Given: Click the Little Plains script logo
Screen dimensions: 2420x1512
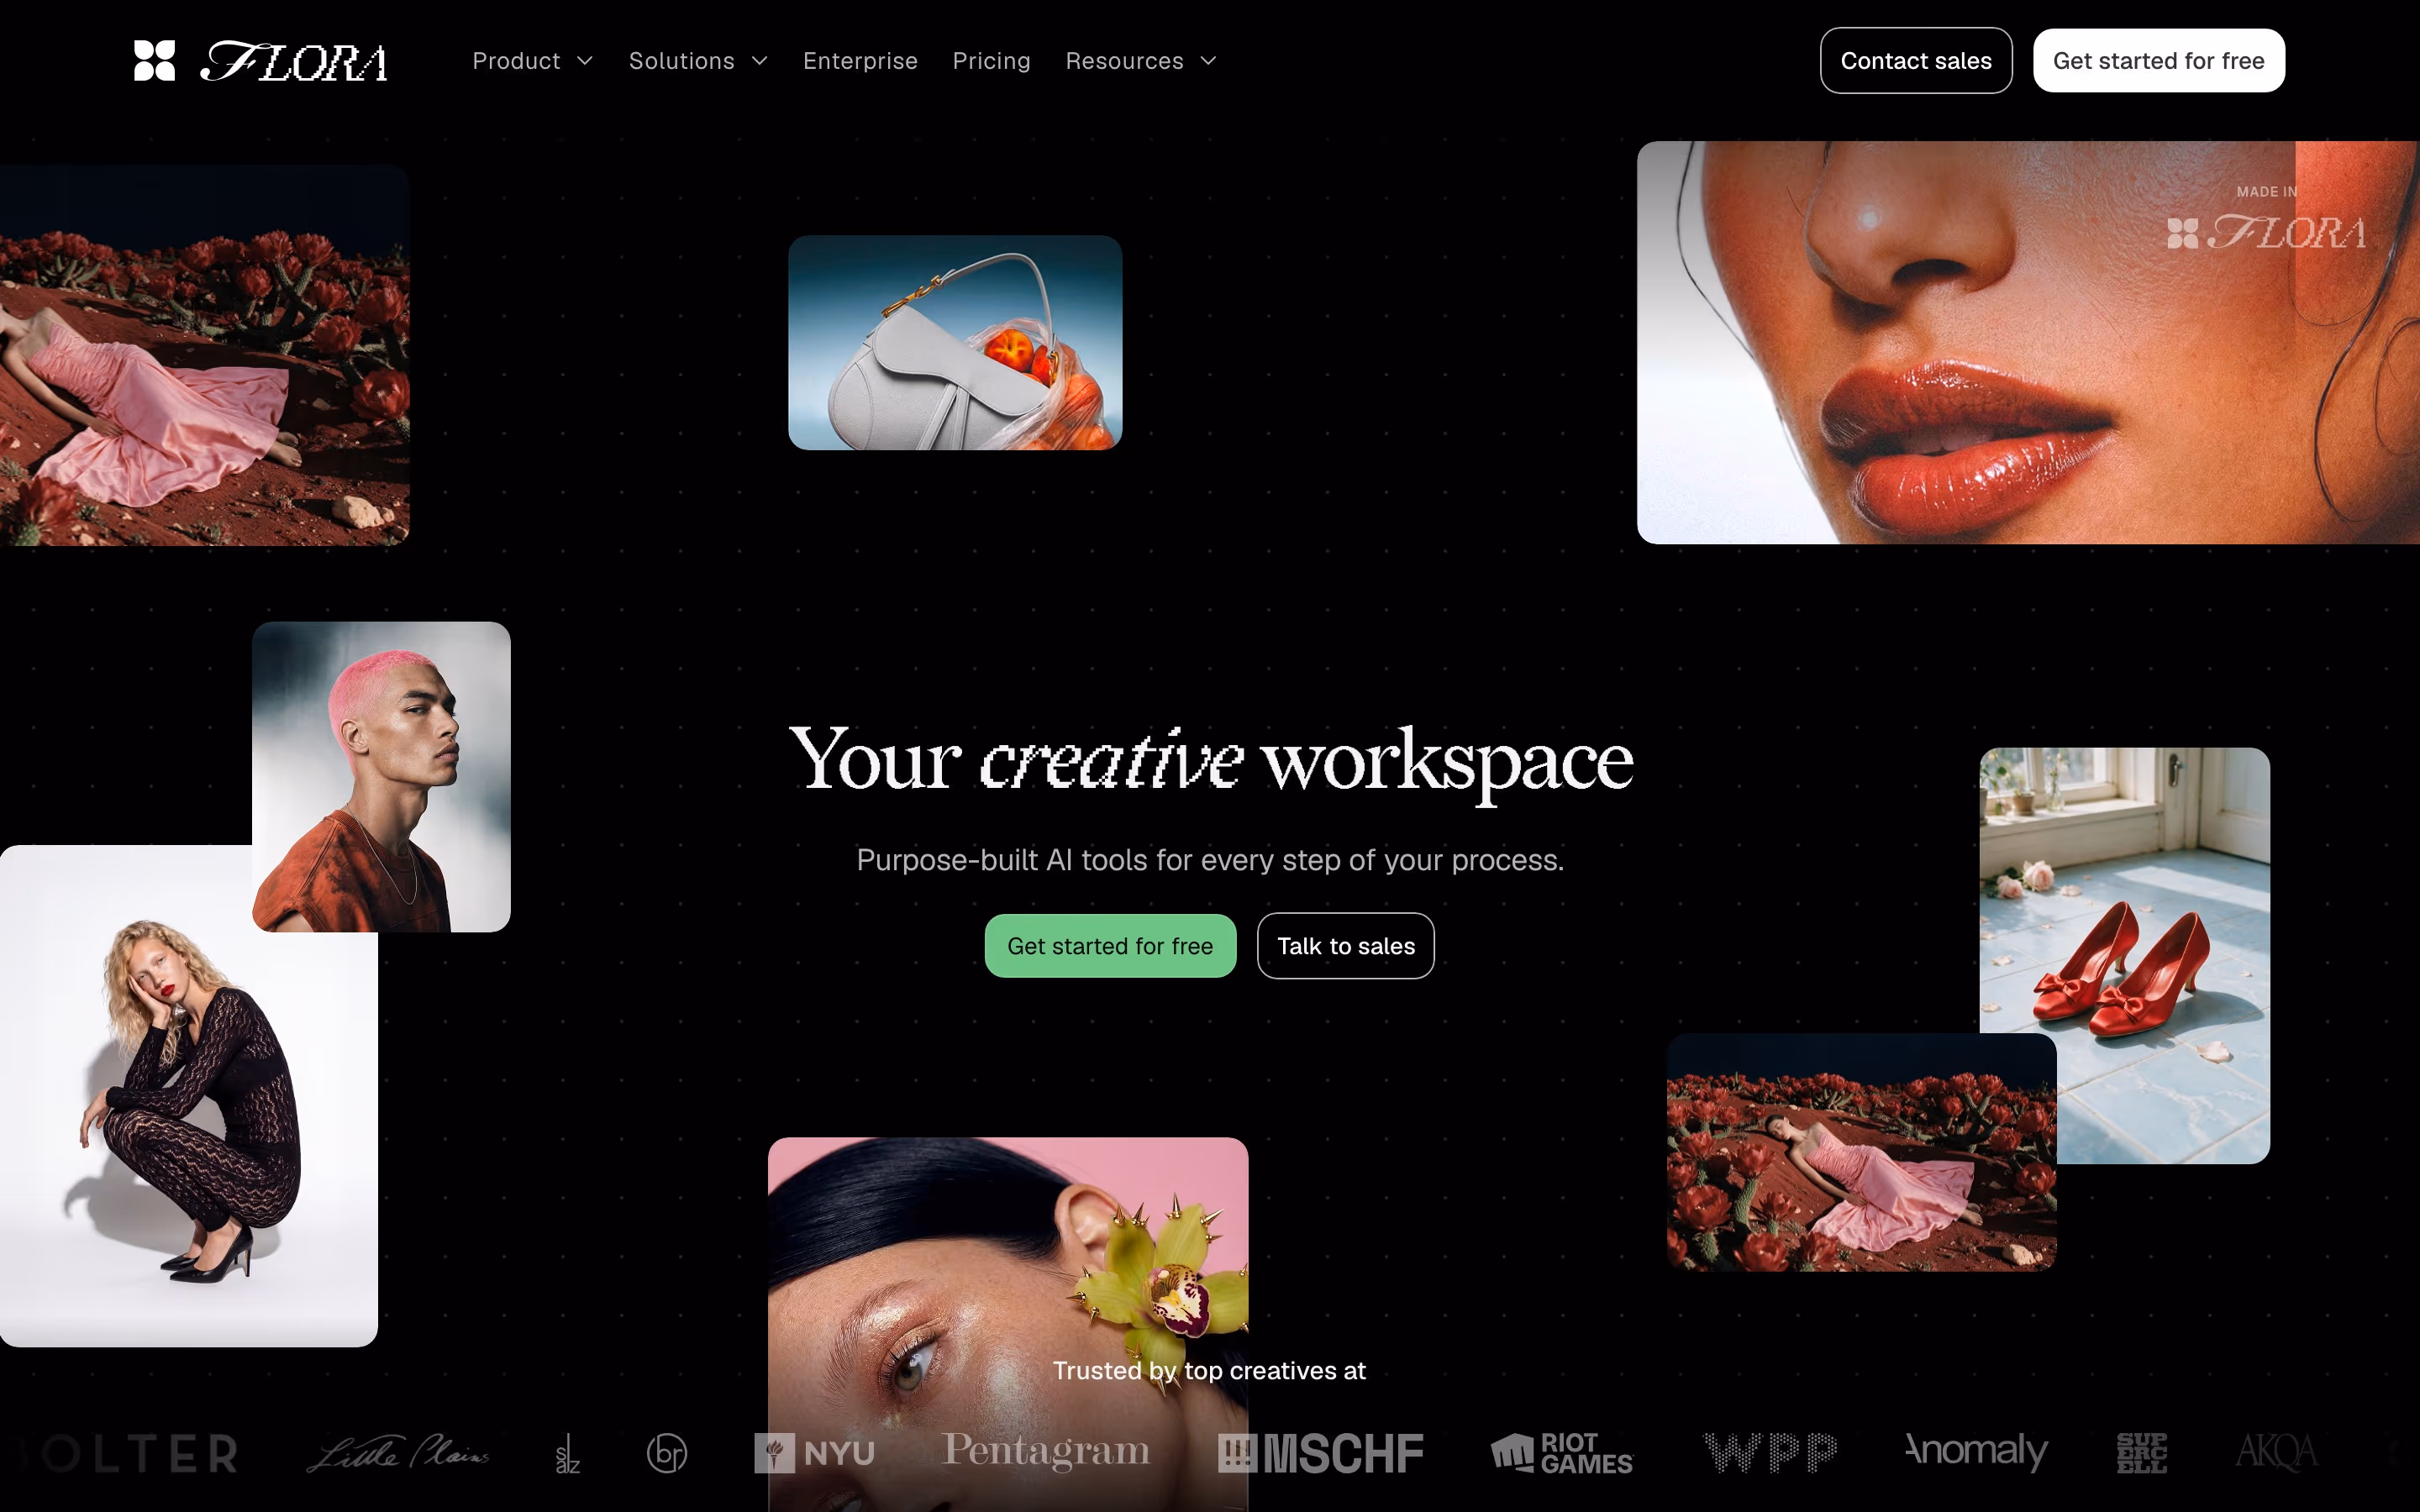Looking at the screenshot, I should pos(398,1453).
